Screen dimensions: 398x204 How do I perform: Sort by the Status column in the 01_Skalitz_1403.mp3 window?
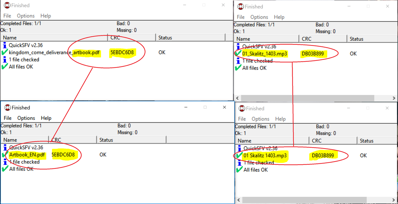(372, 39)
